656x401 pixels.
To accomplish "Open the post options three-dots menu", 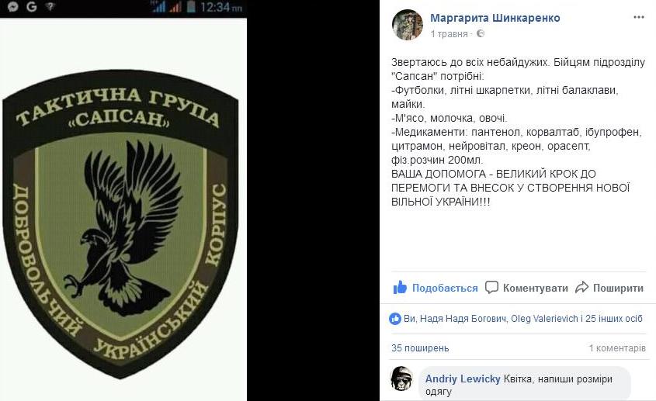I will pyautogui.click(x=638, y=17).
